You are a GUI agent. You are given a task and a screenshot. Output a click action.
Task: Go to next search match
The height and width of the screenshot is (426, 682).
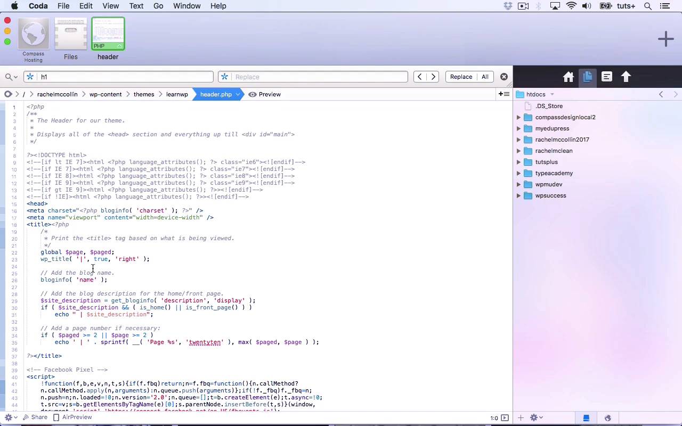pyautogui.click(x=433, y=77)
